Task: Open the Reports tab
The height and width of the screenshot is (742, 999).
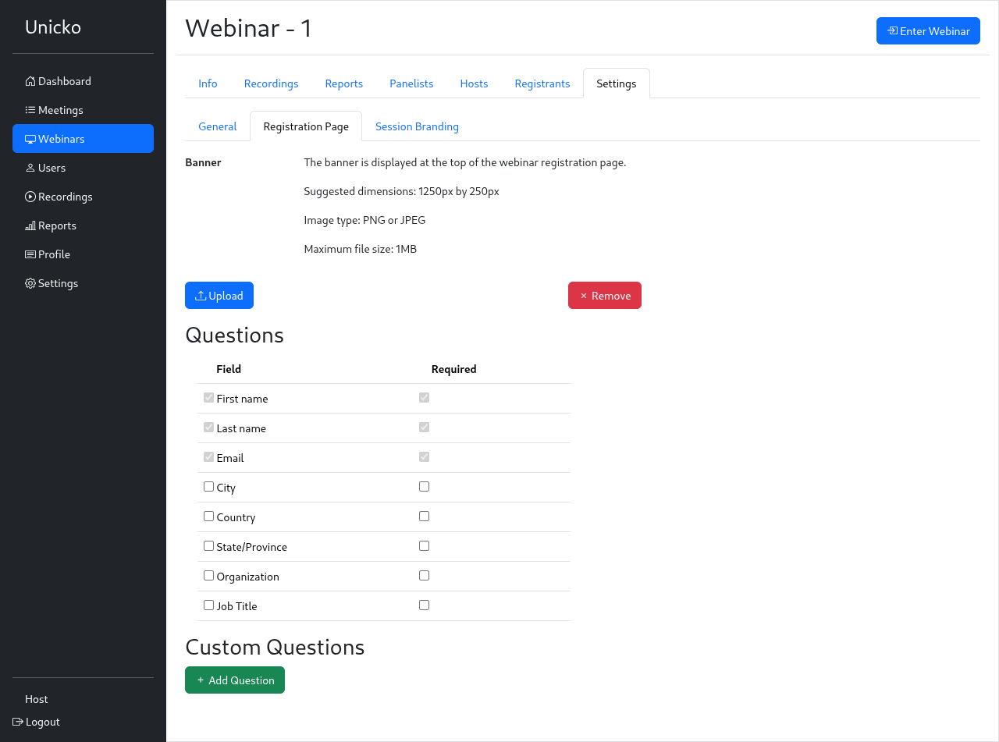Action: (x=344, y=83)
